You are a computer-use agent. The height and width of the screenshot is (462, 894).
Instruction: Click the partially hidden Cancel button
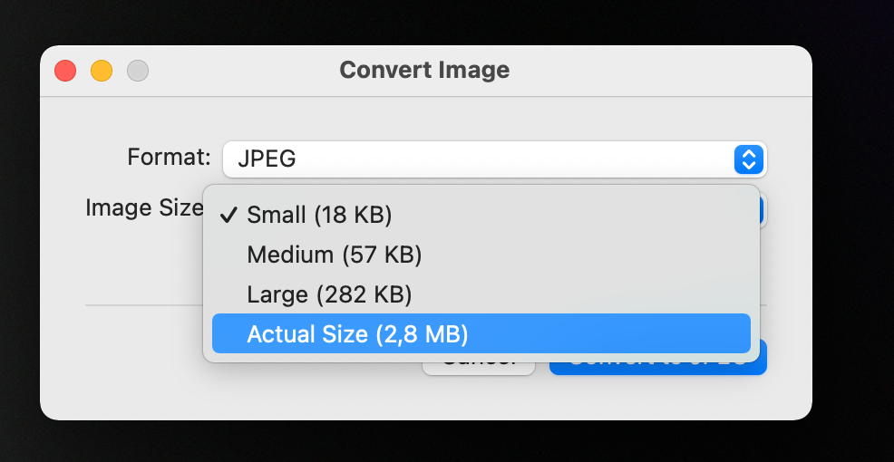(x=479, y=368)
